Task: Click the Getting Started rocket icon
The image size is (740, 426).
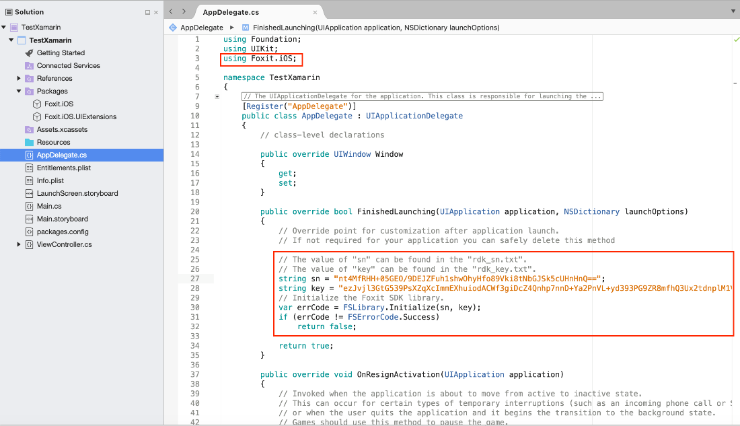Action: click(x=29, y=53)
